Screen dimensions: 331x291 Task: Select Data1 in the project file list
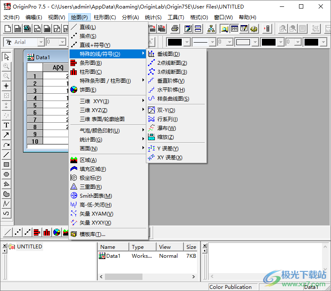pos(110,256)
